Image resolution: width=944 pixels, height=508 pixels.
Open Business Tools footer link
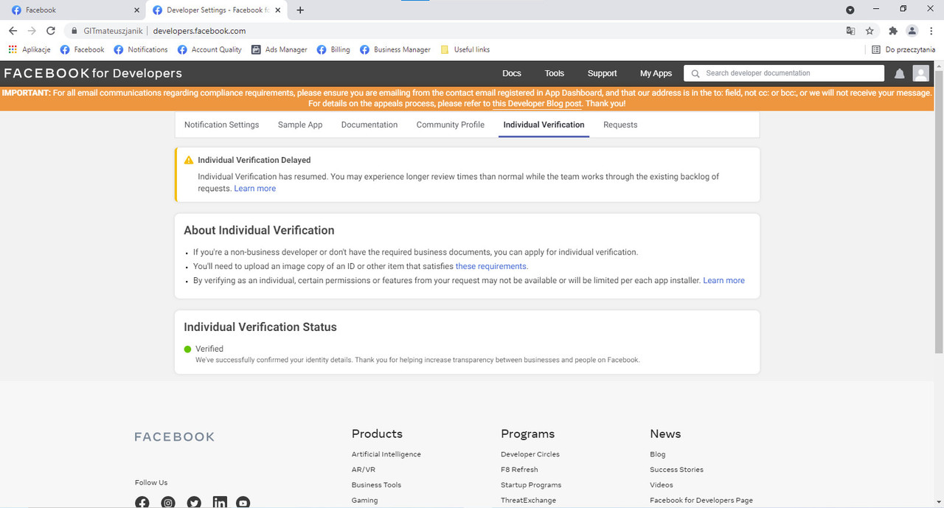click(x=376, y=485)
